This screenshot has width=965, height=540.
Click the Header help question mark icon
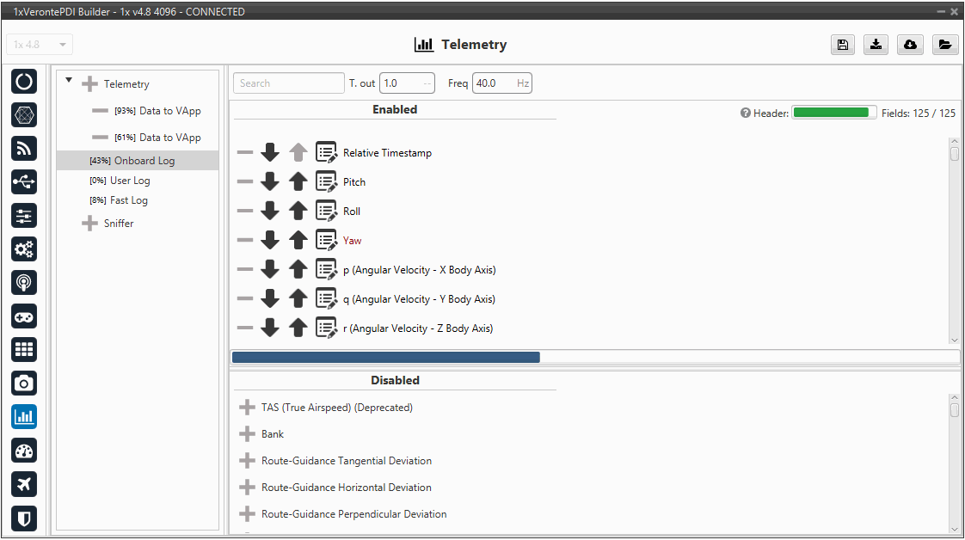(x=746, y=114)
